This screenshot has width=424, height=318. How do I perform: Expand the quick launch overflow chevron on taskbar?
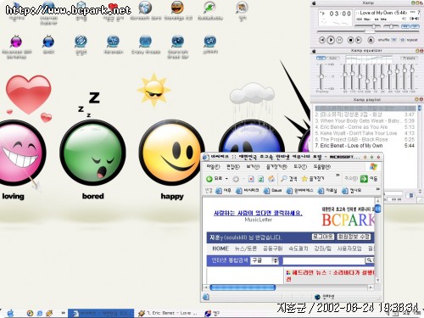(x=63, y=313)
